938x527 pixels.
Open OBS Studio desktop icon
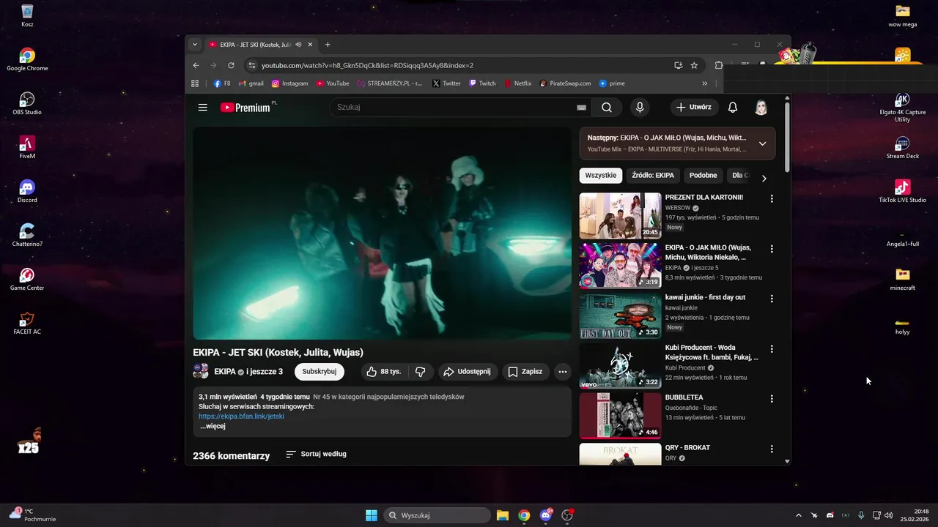(x=27, y=103)
